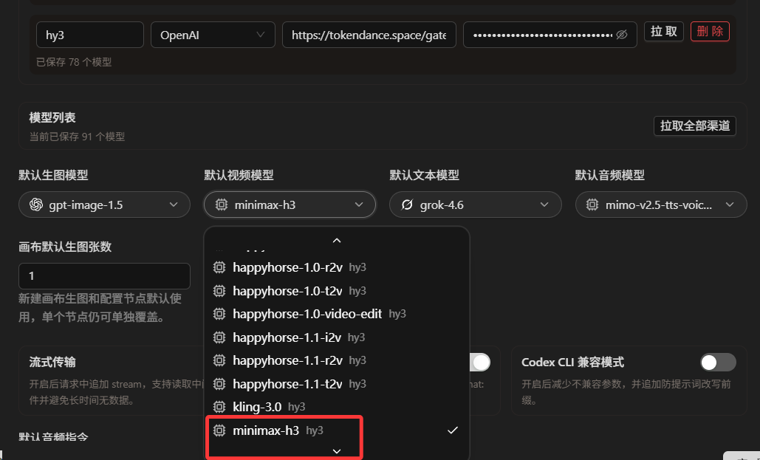This screenshot has height=460, width=760.
Task: Click the OpenAI logo in image model dropdown
Action: tap(36, 205)
